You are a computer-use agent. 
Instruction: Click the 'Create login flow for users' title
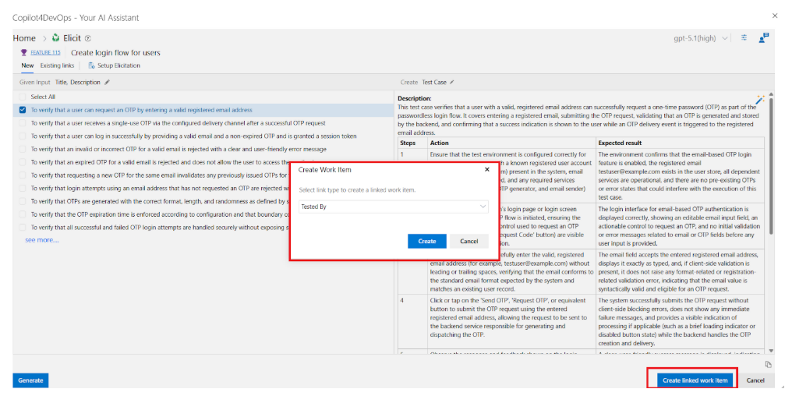(x=115, y=52)
